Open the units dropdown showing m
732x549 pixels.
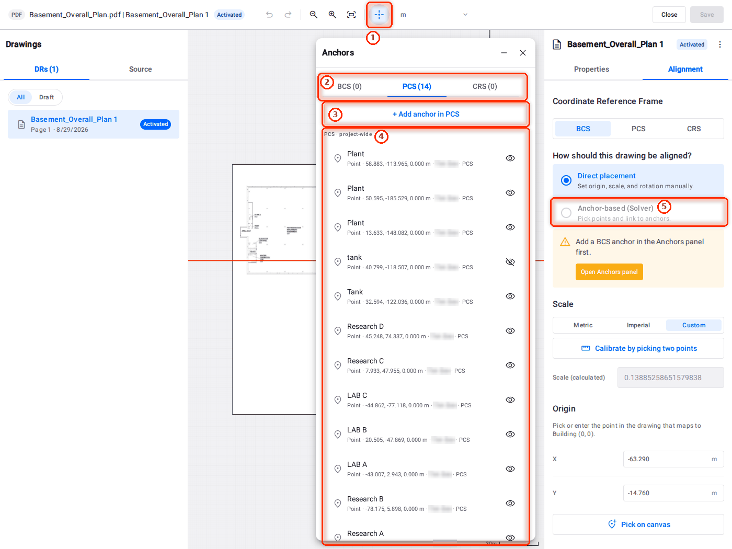434,15
